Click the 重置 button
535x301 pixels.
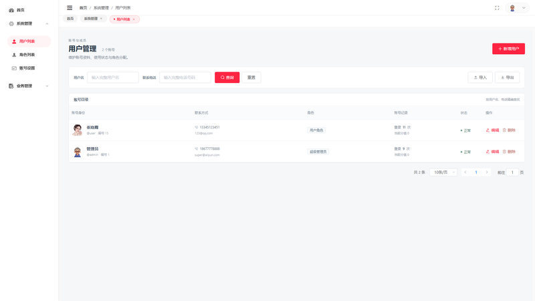[251, 78]
